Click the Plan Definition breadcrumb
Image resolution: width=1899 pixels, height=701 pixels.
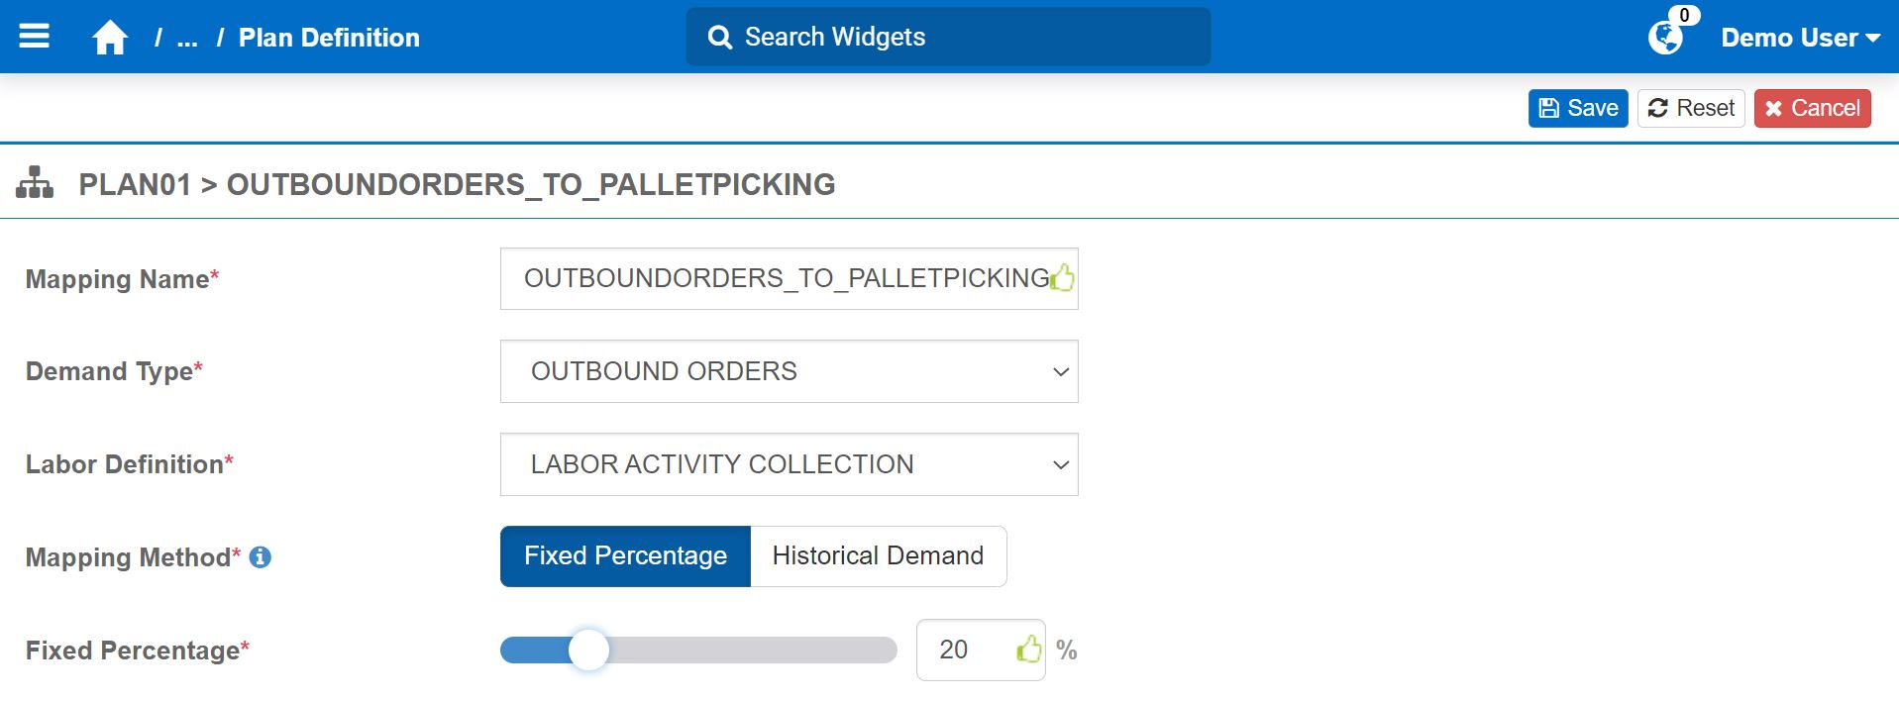click(x=329, y=38)
